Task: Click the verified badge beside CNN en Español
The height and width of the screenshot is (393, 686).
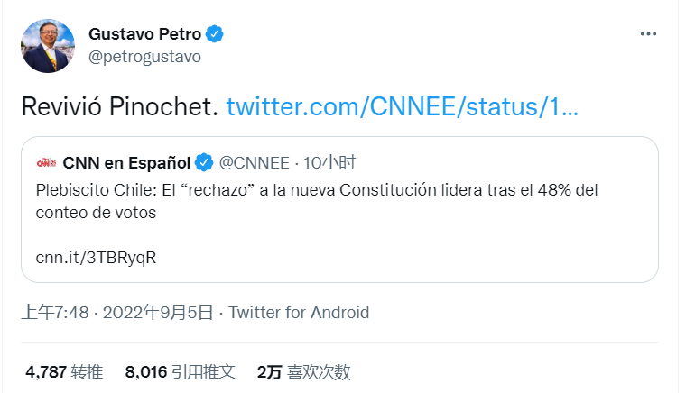Action: coord(205,163)
